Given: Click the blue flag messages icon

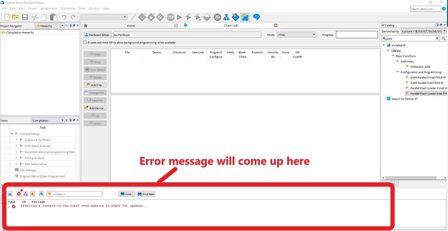Looking at the screenshot, I should (41, 194).
